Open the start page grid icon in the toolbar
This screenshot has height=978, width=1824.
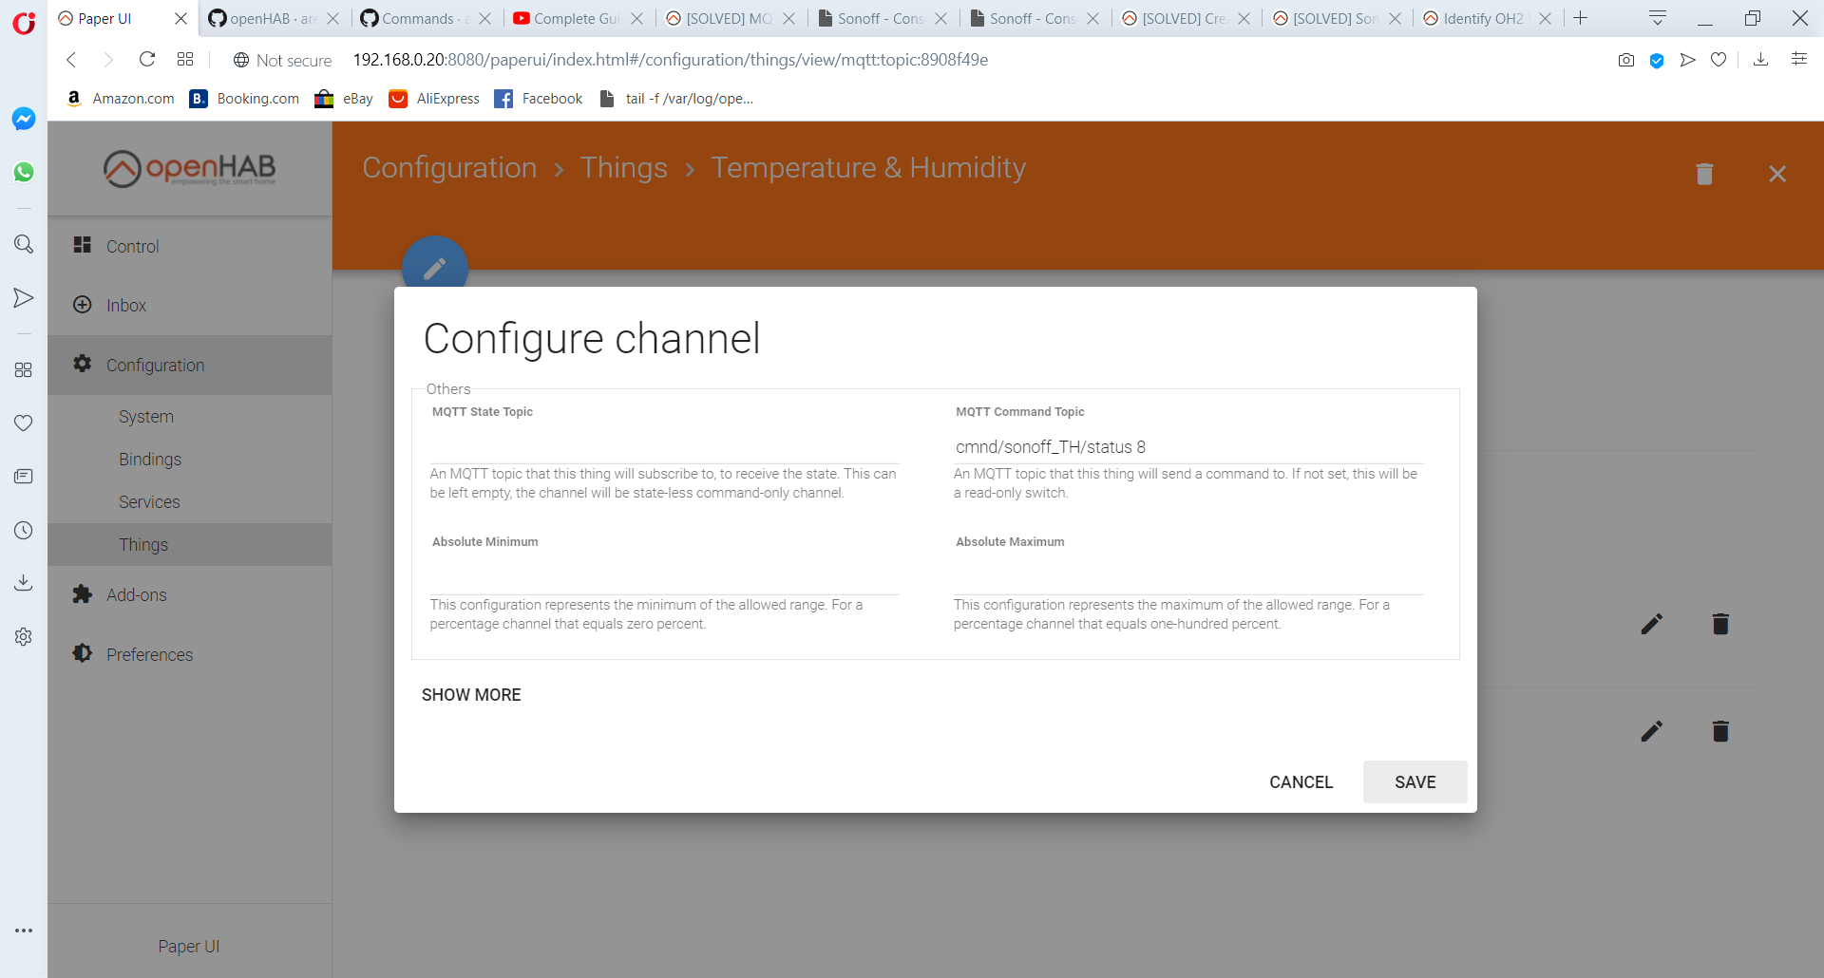pos(185,60)
